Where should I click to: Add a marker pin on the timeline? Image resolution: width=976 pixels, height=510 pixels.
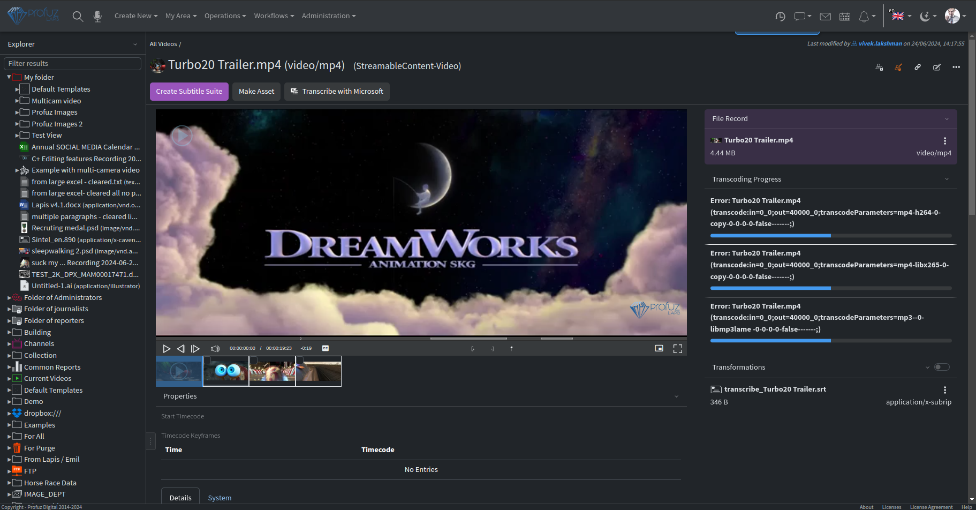511,348
